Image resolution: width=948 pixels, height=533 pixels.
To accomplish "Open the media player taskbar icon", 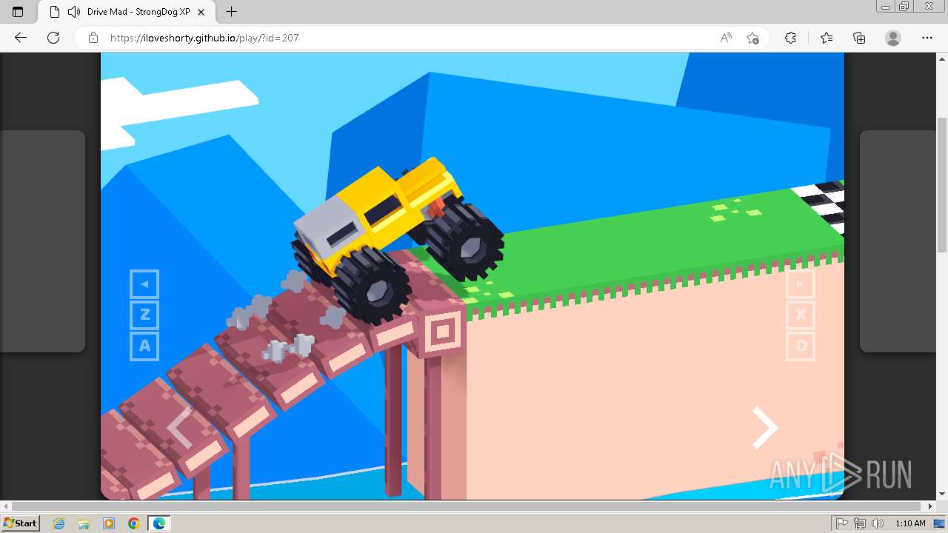I will [x=109, y=523].
